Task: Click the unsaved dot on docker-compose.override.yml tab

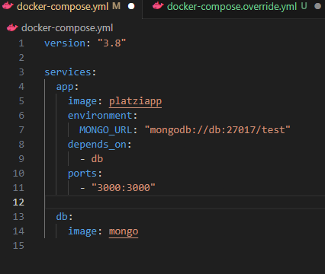Action: tap(317, 6)
